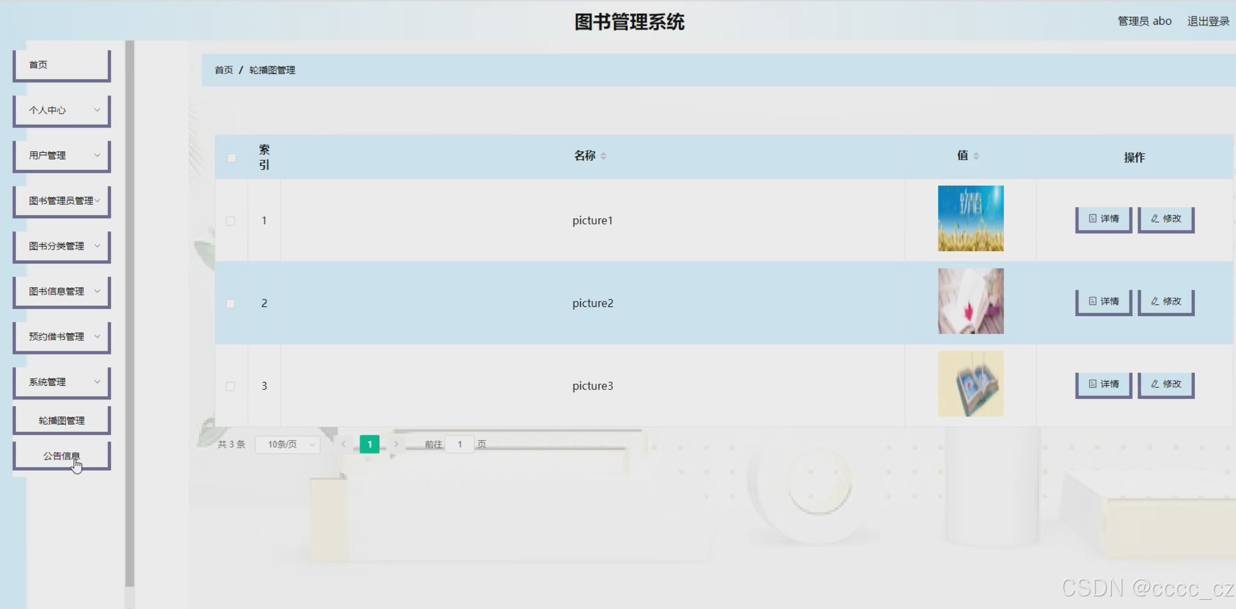Click 修改 edit button for picture3
Viewport: 1236px width, 609px height.
point(1165,384)
